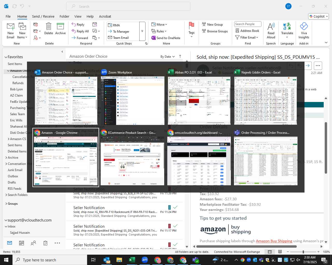Click the Send to OneNote icon
Screen dimensions: 332x265
pos(154,38)
